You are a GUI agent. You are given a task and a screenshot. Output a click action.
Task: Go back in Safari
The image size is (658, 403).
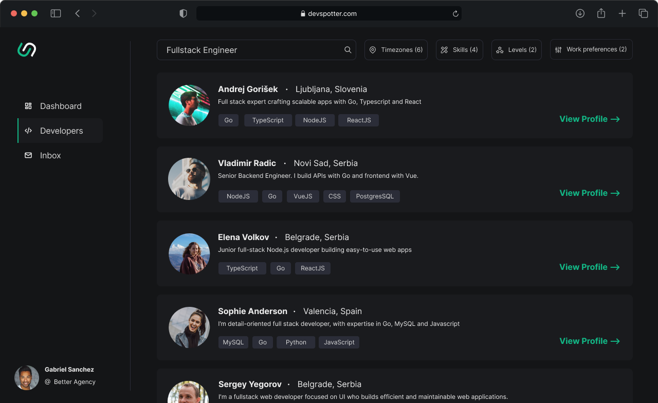tap(78, 13)
